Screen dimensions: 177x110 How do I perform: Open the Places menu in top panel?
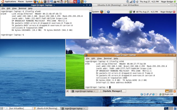pos(21,2)
